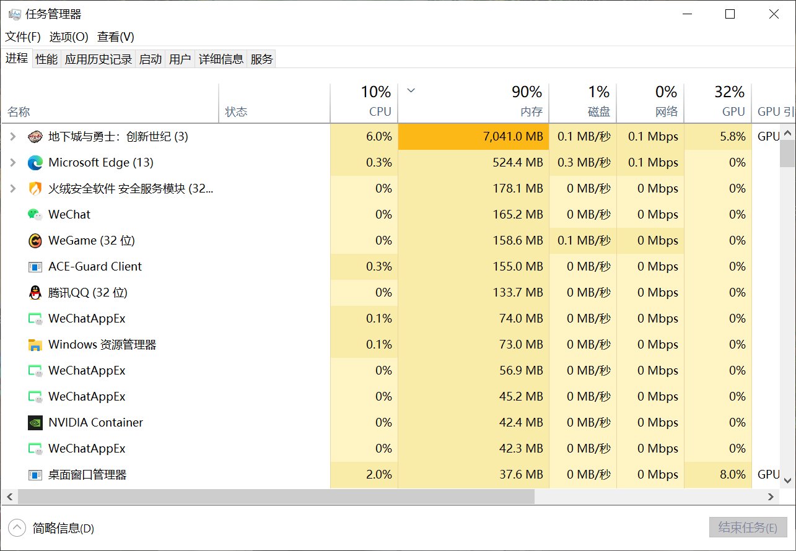Expand the 地下城与勇士 process group
796x551 pixels.
[x=13, y=136]
